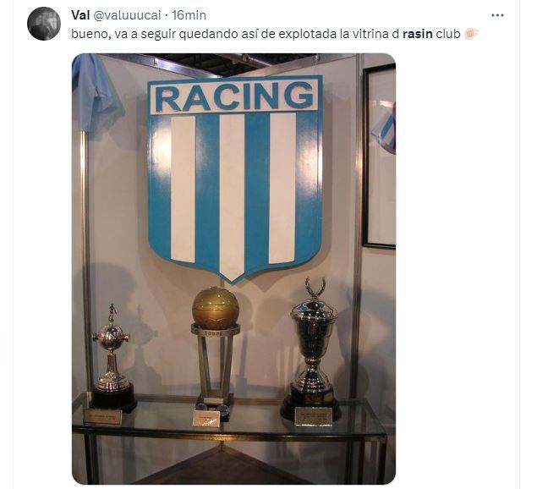Open the display name Val profile link
The width and height of the screenshot is (537, 489).
(80, 15)
